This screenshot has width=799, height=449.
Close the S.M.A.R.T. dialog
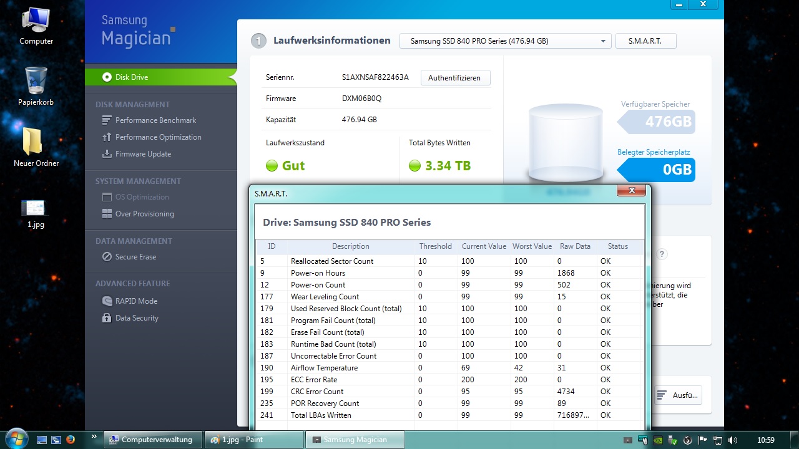632,190
